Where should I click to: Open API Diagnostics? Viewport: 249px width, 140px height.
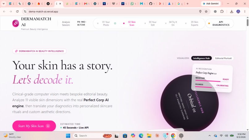tap(220, 23)
